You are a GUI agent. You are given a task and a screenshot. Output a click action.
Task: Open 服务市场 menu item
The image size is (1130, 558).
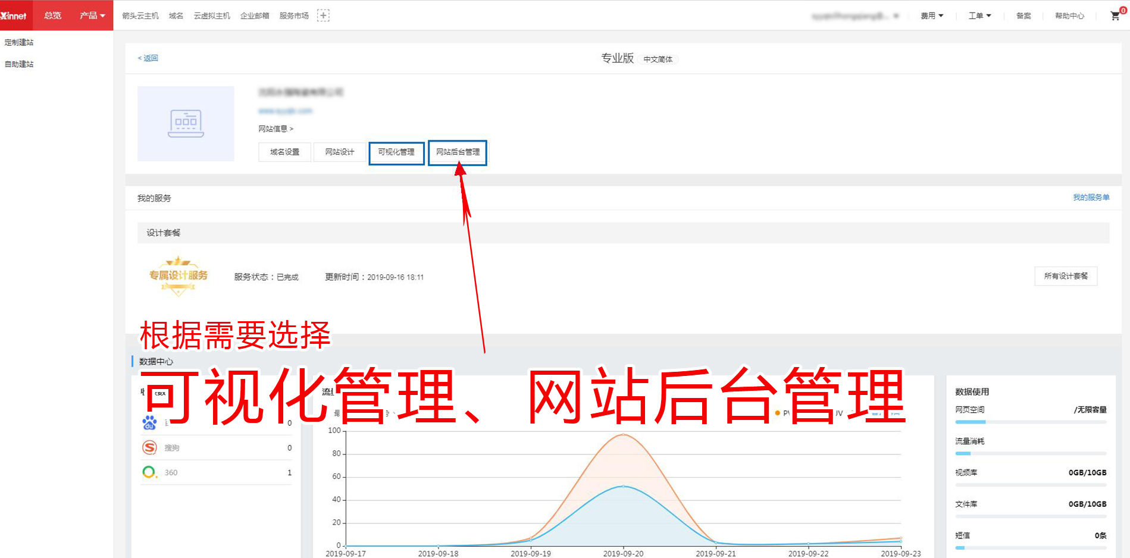294,16
